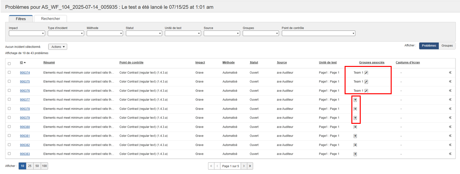Add associated group to issue 906380
This screenshot has height=174, width=460.
[355, 127]
